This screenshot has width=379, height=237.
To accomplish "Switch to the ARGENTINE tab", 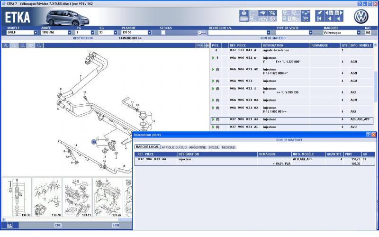I will click(198, 147).
